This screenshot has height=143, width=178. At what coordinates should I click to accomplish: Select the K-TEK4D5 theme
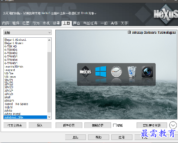coord(25,63)
